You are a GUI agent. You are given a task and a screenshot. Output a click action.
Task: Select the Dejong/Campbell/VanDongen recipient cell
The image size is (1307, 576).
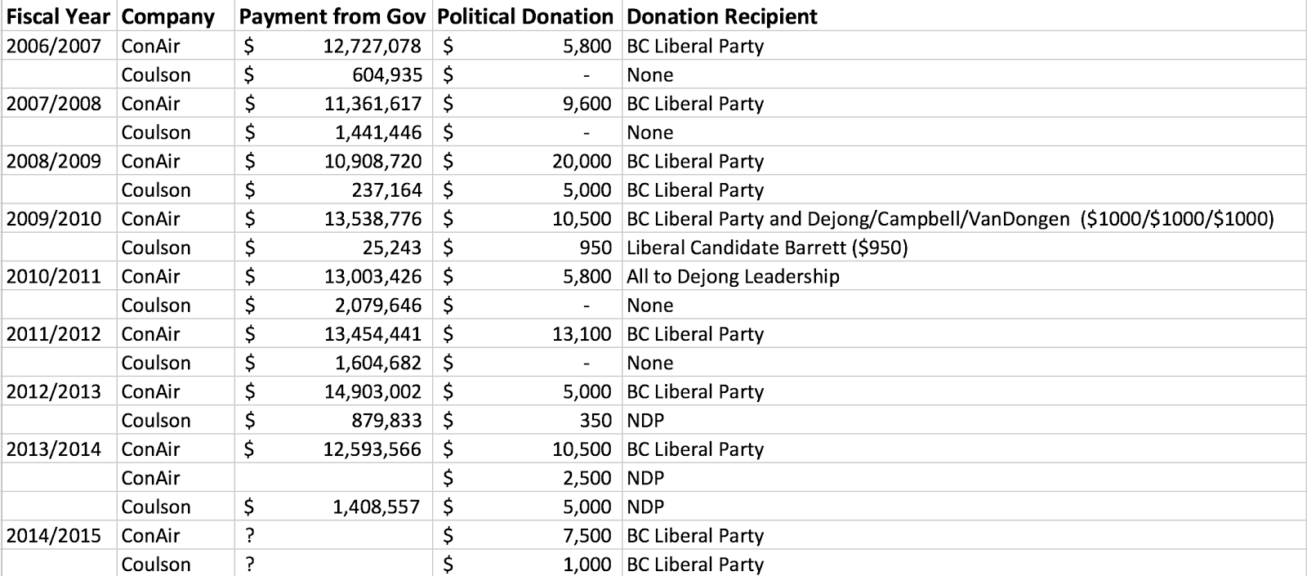point(950,219)
